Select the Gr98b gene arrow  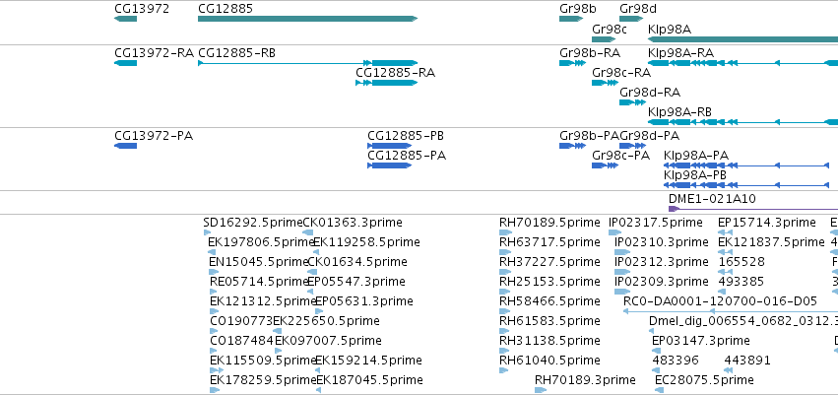571,19
